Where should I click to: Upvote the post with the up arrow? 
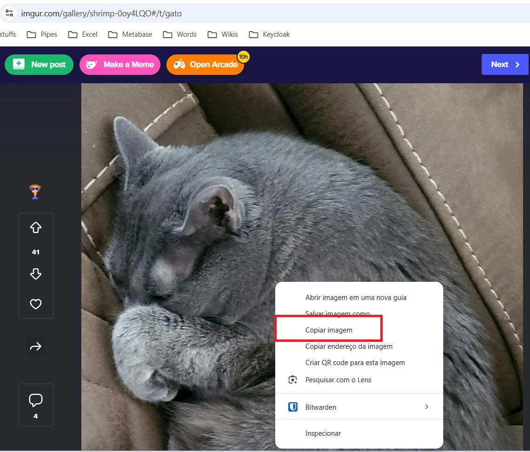click(x=36, y=227)
